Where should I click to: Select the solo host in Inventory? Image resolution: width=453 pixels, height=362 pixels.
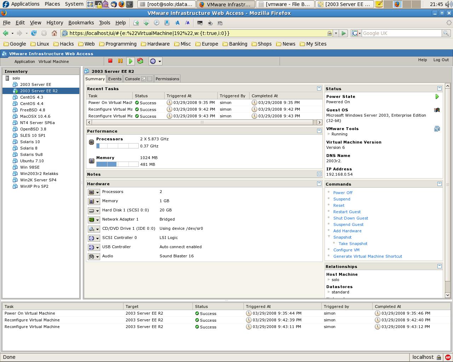16,78
